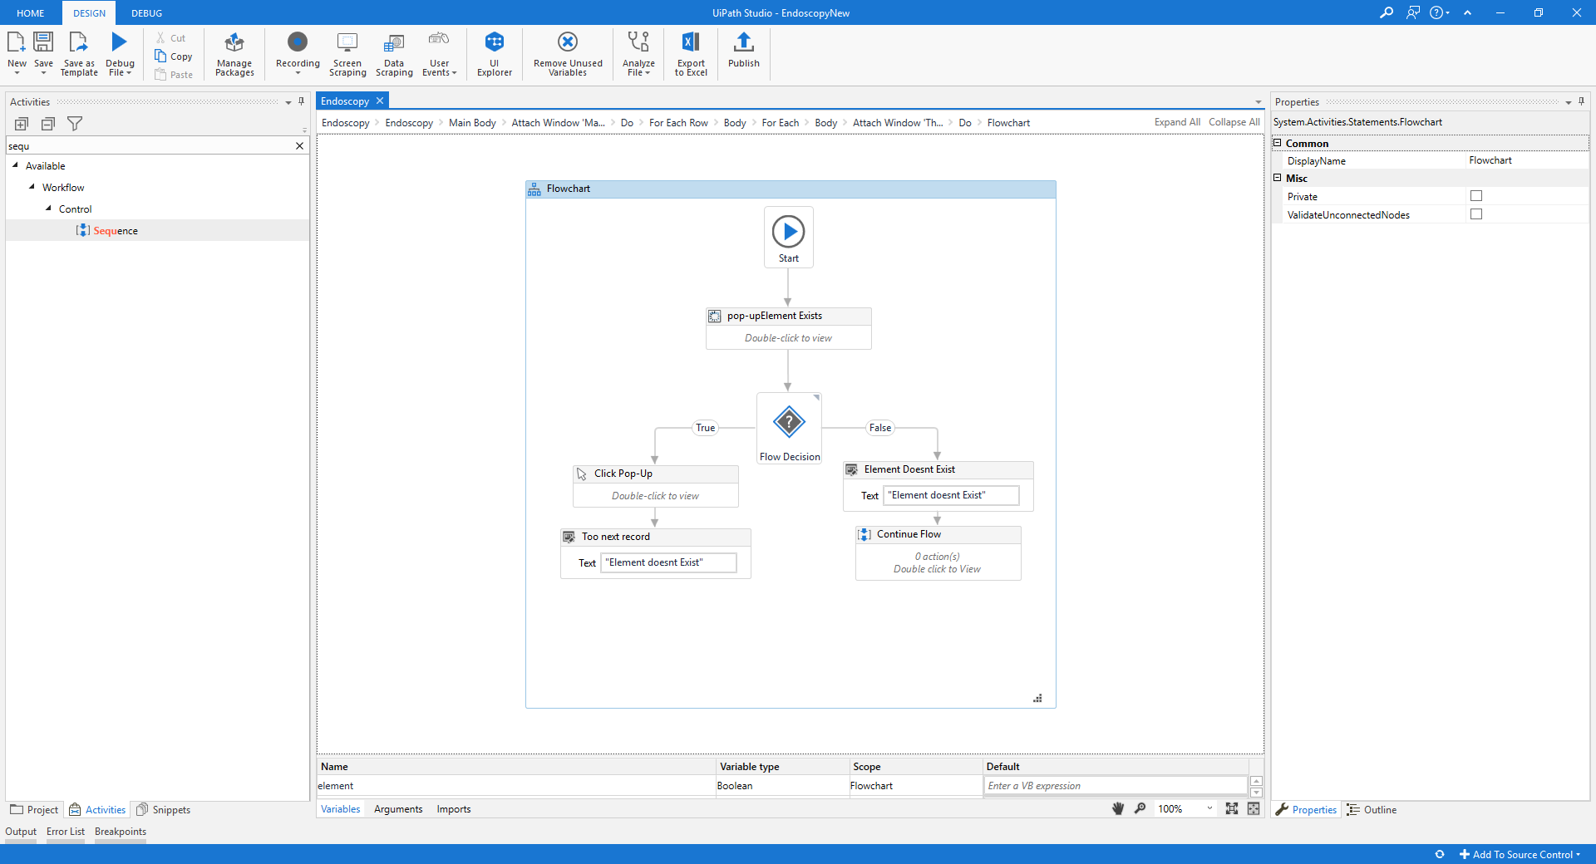Run Analyze File on the project
Viewport: 1596px width, 864px height.
pyautogui.click(x=638, y=52)
